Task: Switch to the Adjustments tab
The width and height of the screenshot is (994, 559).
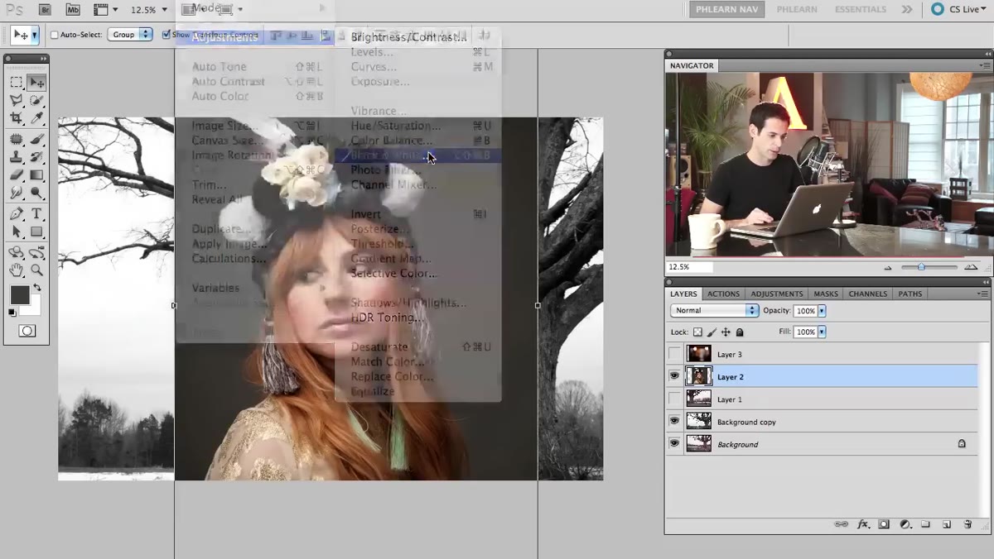Action: pyautogui.click(x=776, y=294)
